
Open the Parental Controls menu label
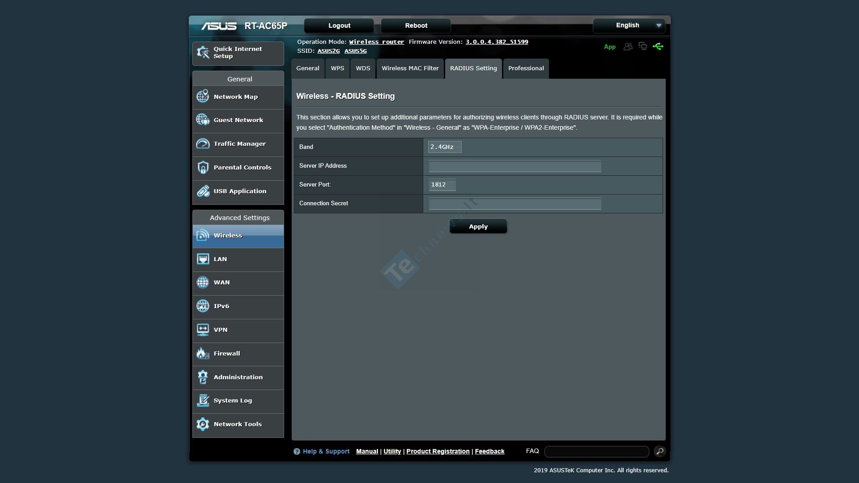pyautogui.click(x=242, y=167)
